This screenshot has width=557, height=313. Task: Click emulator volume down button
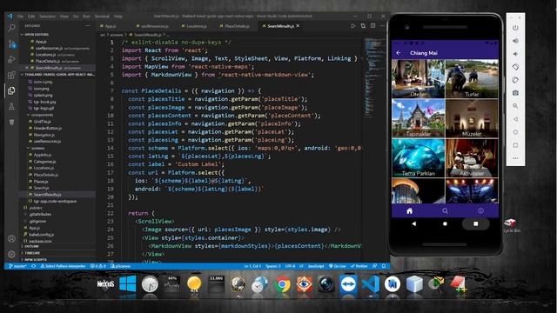point(515,54)
